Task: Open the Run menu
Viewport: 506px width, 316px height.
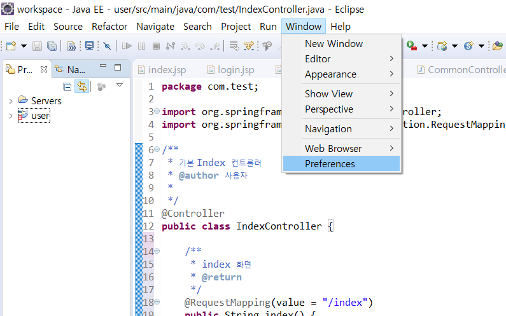Action: click(268, 27)
